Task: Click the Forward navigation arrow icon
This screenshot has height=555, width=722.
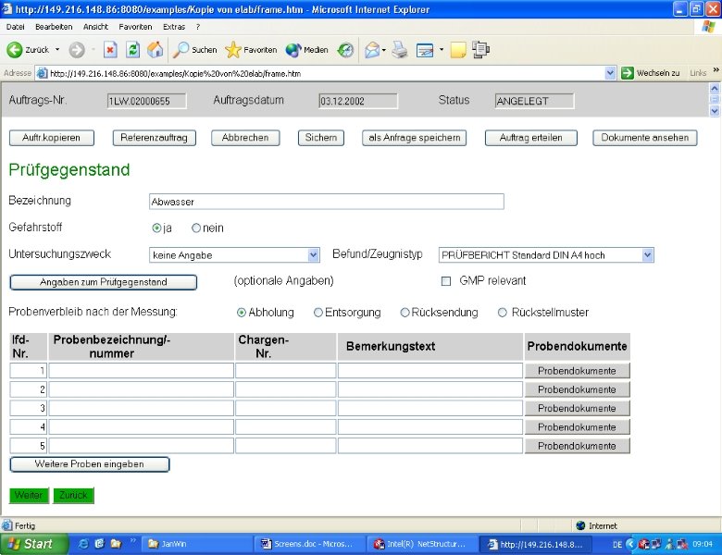Action: 77,50
